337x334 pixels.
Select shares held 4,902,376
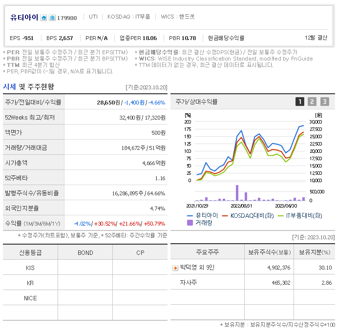tap(279, 268)
